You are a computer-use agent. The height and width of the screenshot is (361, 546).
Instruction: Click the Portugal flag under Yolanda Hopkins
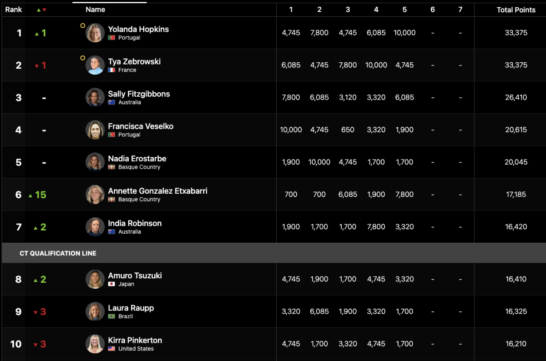(x=111, y=38)
